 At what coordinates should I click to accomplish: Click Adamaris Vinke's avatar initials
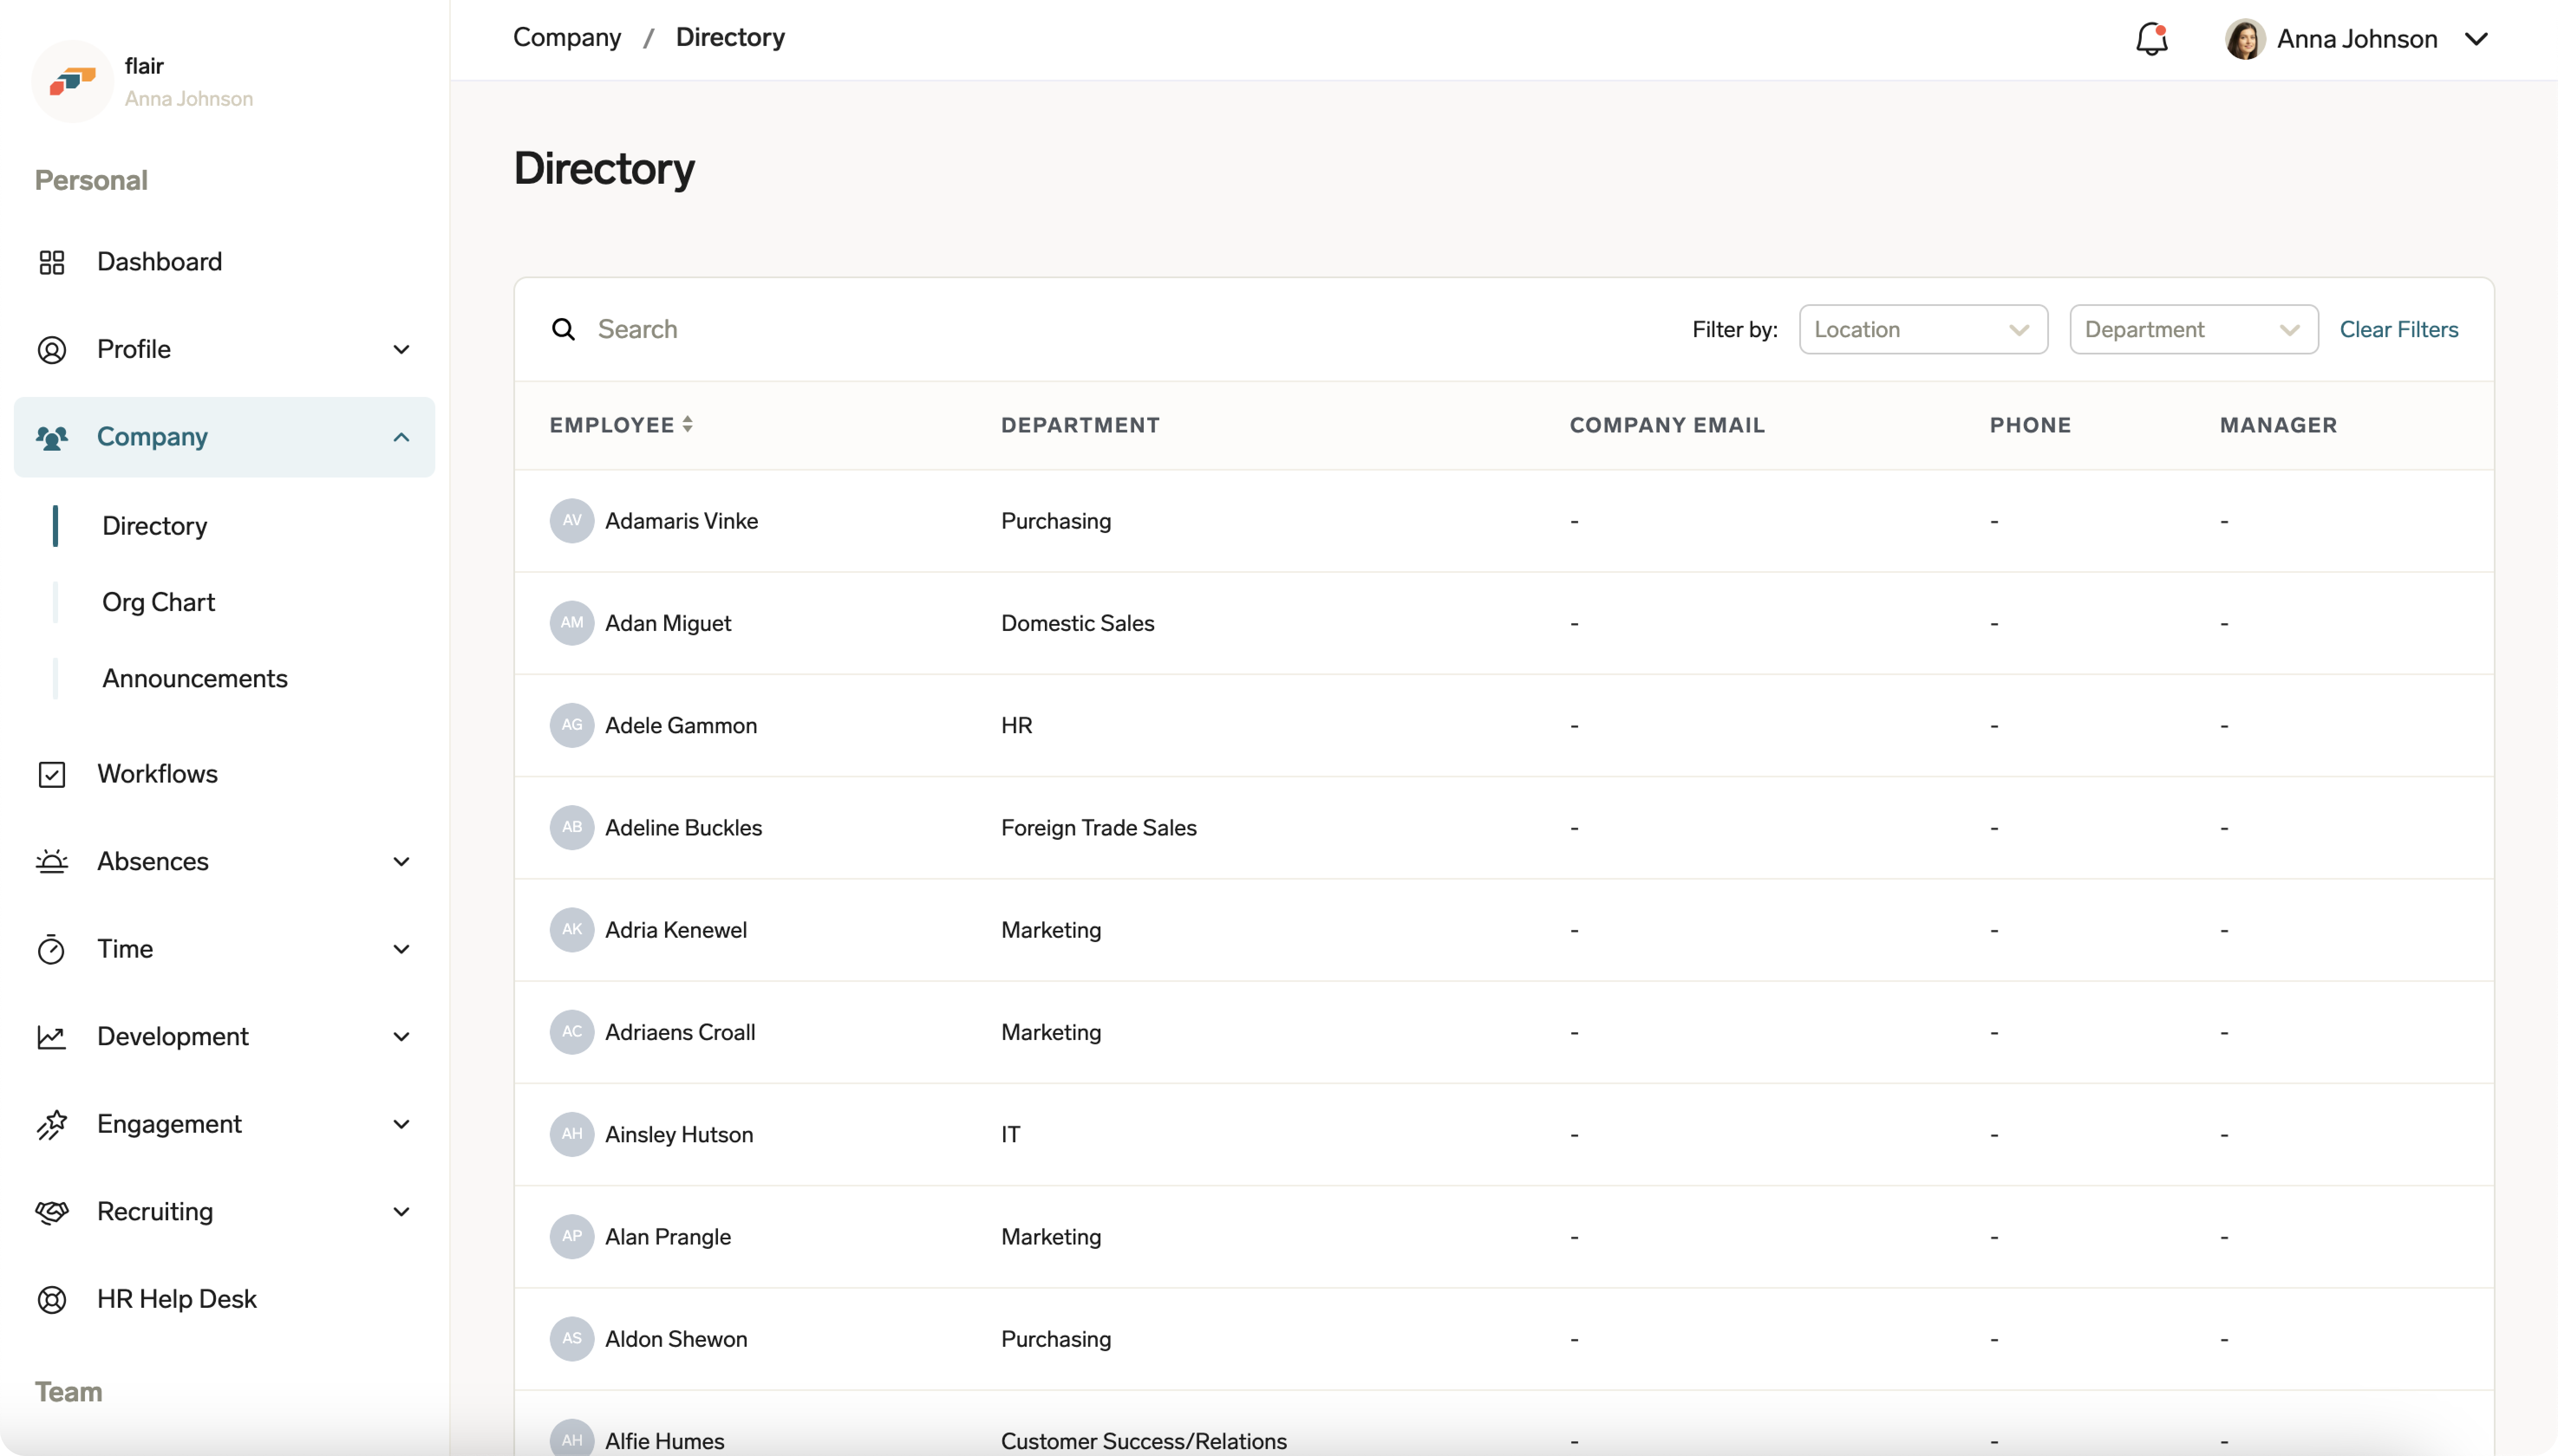pos(571,520)
